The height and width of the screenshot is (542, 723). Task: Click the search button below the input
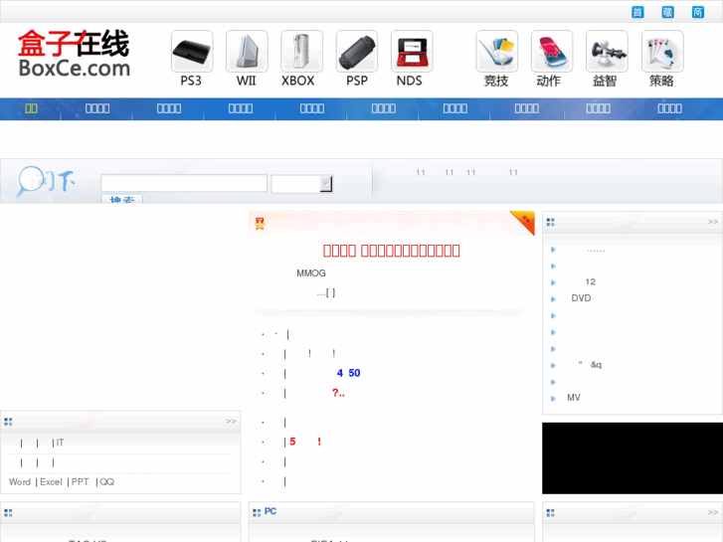(x=121, y=199)
